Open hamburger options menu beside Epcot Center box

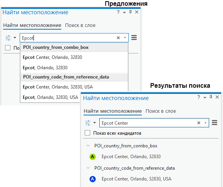(x=215, y=122)
